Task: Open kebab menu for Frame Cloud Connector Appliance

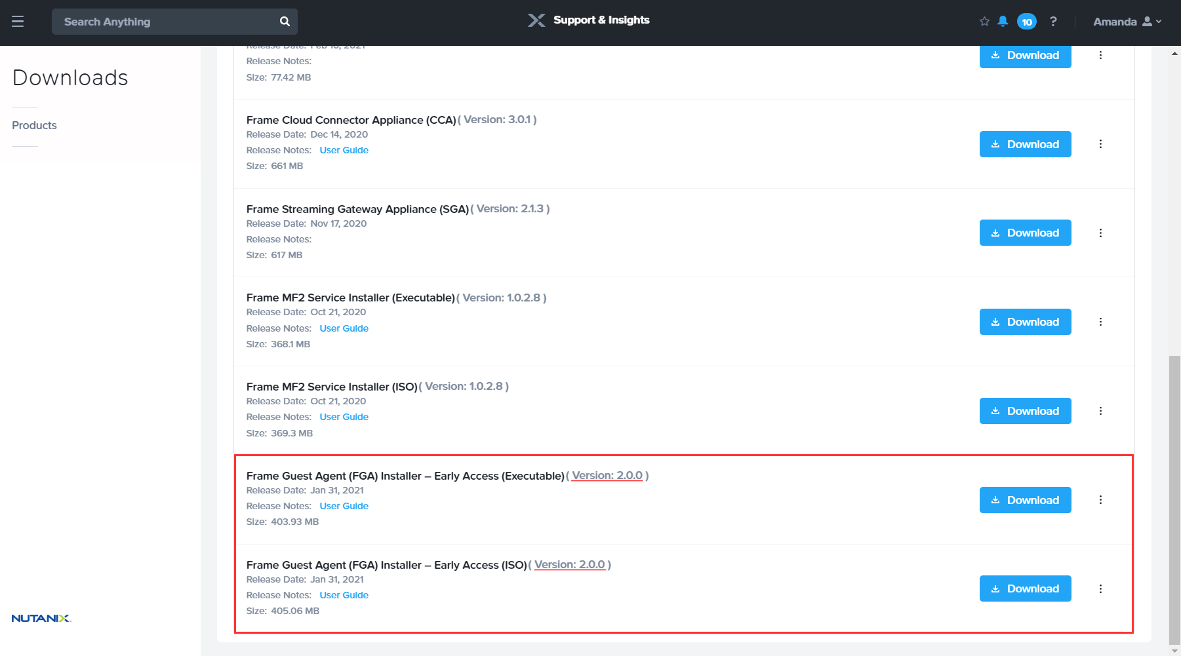Action: 1100,144
